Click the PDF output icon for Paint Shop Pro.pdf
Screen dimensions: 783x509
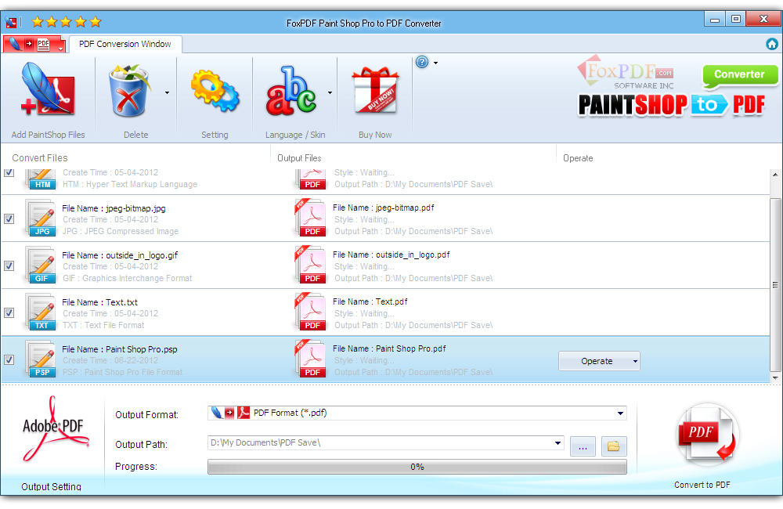310,359
